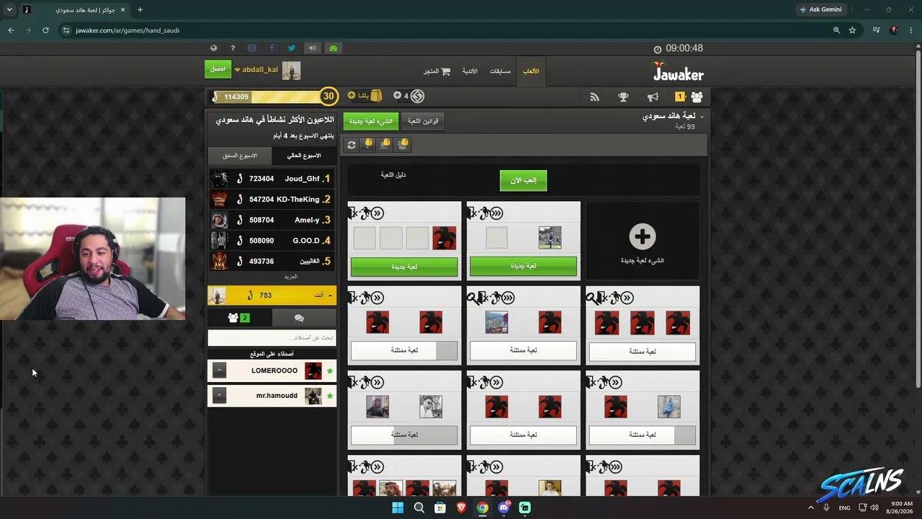Open KD-TheKing leaderboard row
Screen dimensions: 922x519
[x=272, y=200]
